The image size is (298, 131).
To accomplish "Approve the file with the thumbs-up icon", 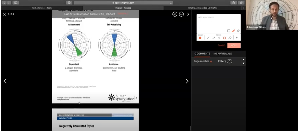I will click(x=175, y=14).
